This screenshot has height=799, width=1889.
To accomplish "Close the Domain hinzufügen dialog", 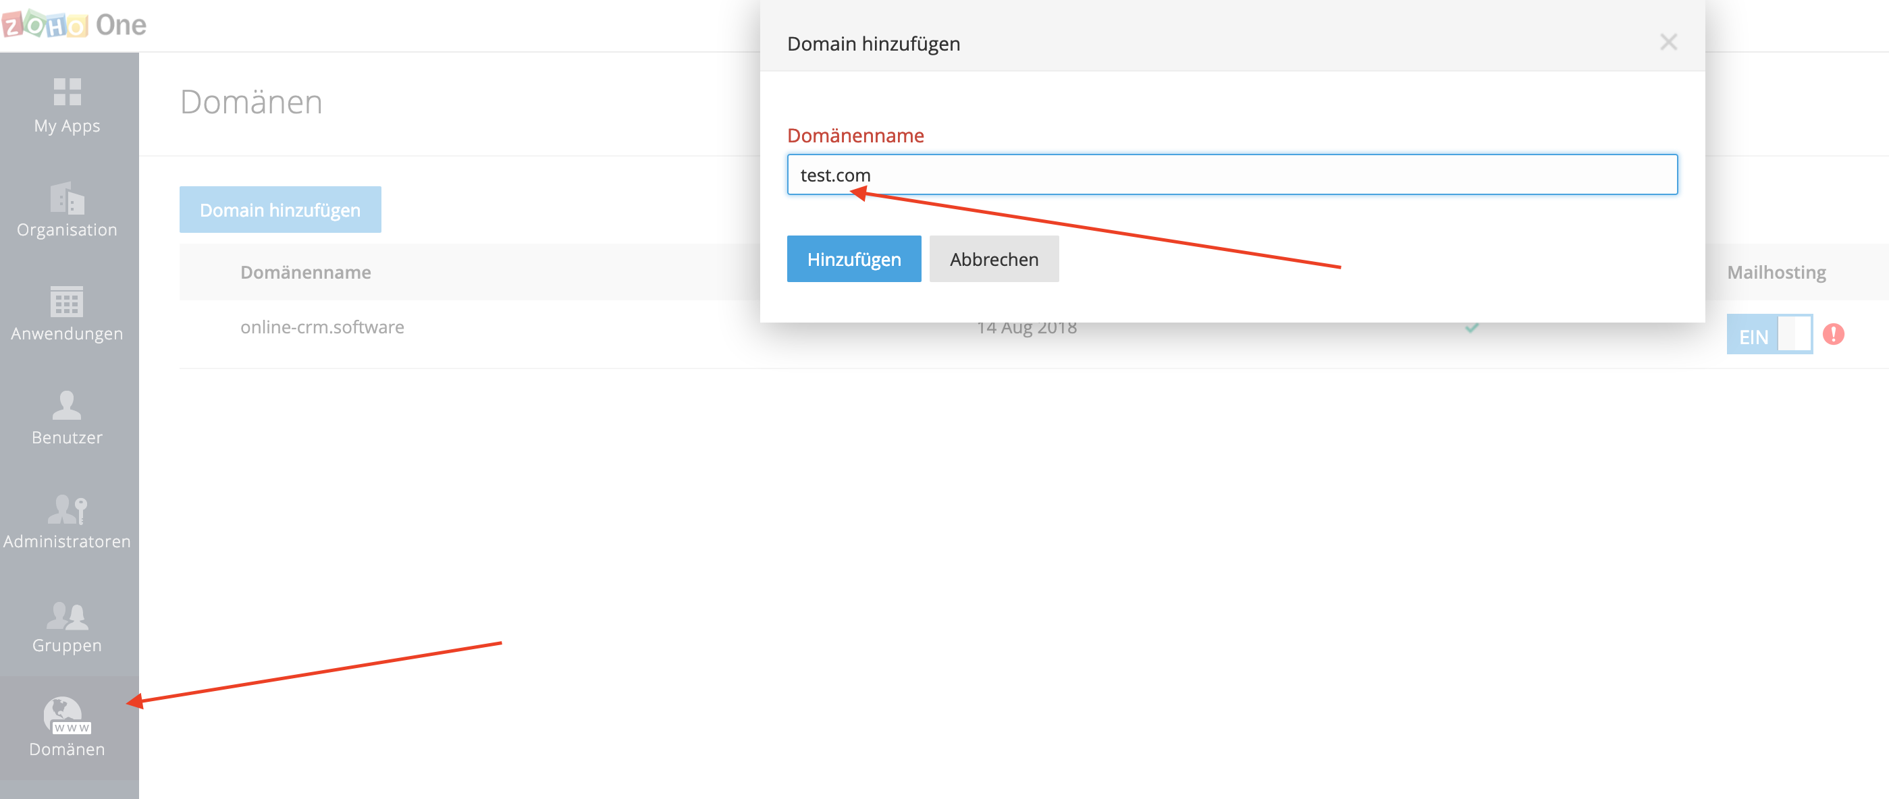I will [x=1668, y=43].
